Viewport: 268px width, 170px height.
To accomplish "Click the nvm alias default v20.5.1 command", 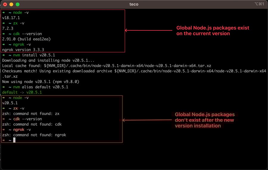I will coord(40,87).
